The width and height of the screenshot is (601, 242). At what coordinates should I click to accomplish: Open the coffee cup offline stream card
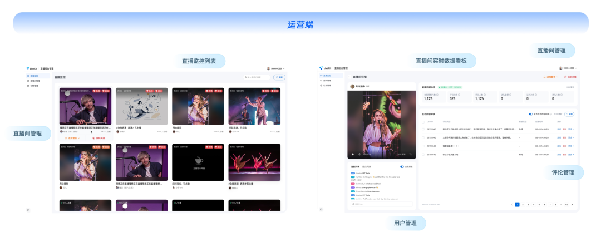(x=198, y=162)
